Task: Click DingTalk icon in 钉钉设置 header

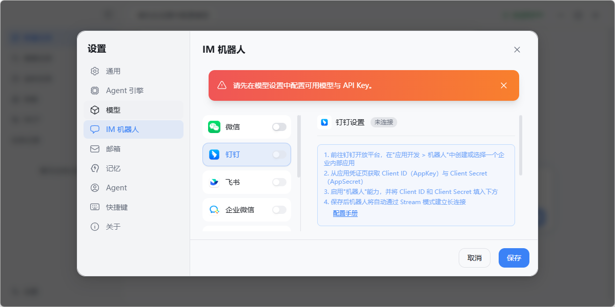Action: coord(324,122)
